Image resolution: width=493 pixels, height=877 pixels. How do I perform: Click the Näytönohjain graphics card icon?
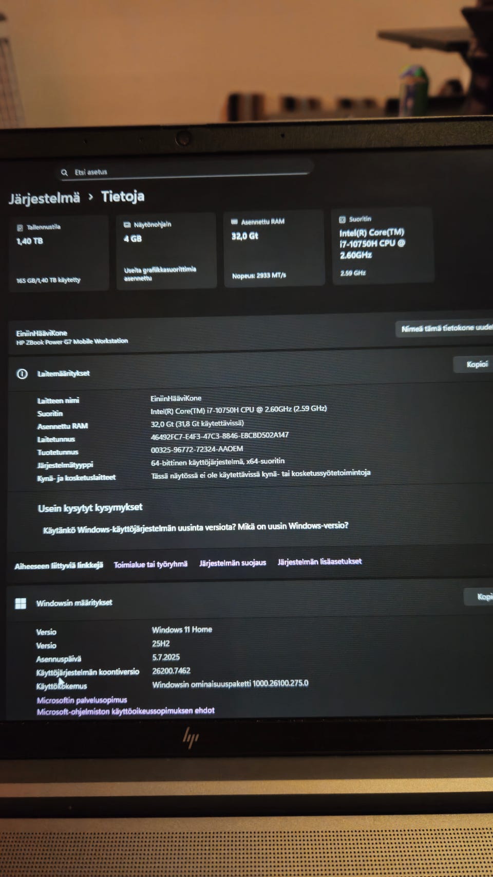[x=127, y=225]
